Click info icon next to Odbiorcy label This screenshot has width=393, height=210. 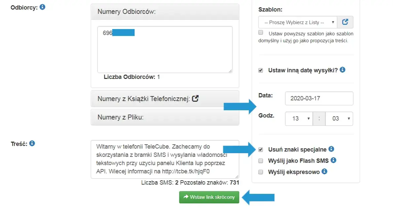click(x=42, y=7)
